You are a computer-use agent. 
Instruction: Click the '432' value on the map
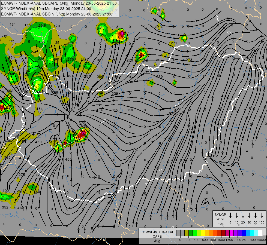point(20,208)
